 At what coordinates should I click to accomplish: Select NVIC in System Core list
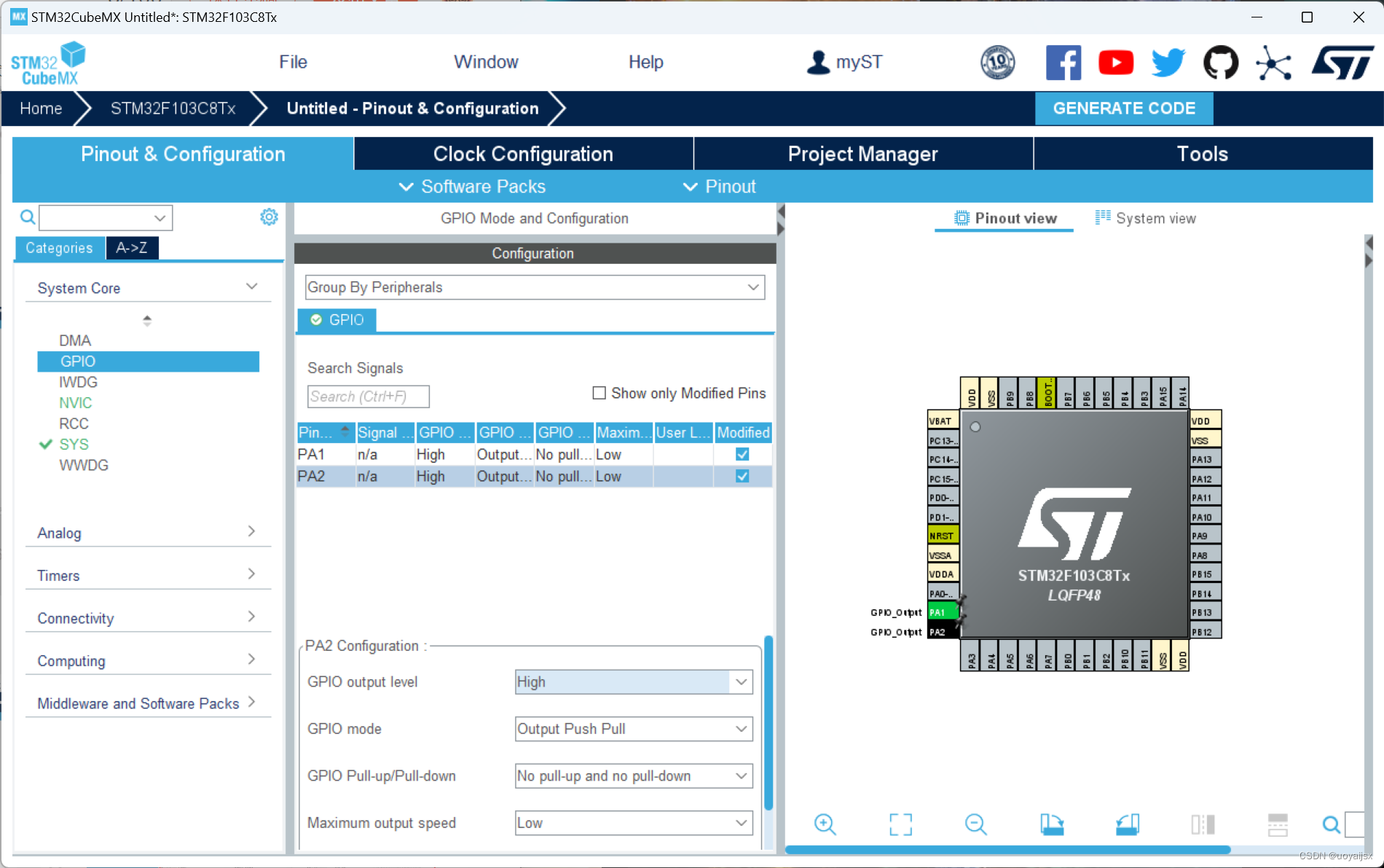point(76,403)
